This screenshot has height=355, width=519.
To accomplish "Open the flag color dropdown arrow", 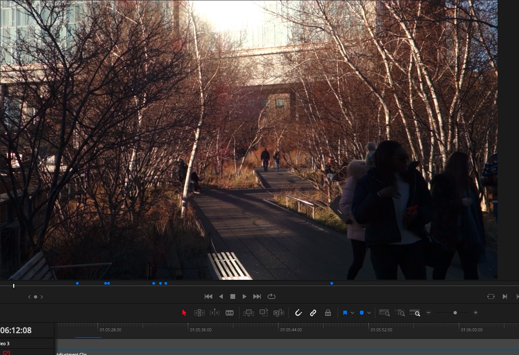I will tap(352, 313).
